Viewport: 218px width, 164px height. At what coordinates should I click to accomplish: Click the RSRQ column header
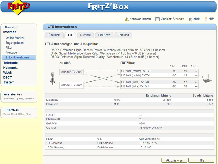coord(193,66)
